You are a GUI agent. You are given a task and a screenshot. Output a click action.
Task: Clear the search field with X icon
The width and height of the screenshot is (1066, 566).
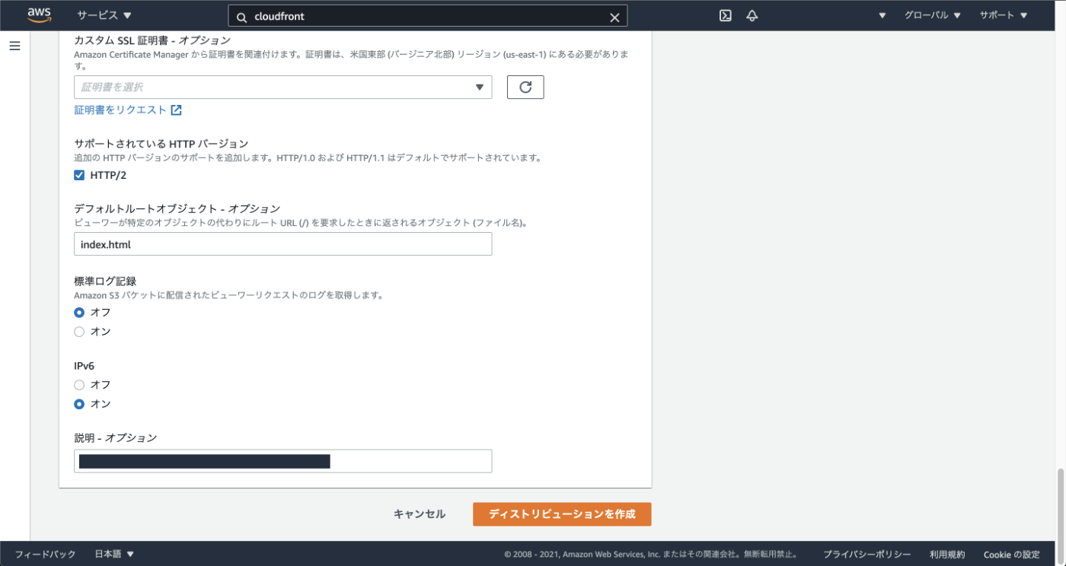pos(614,17)
